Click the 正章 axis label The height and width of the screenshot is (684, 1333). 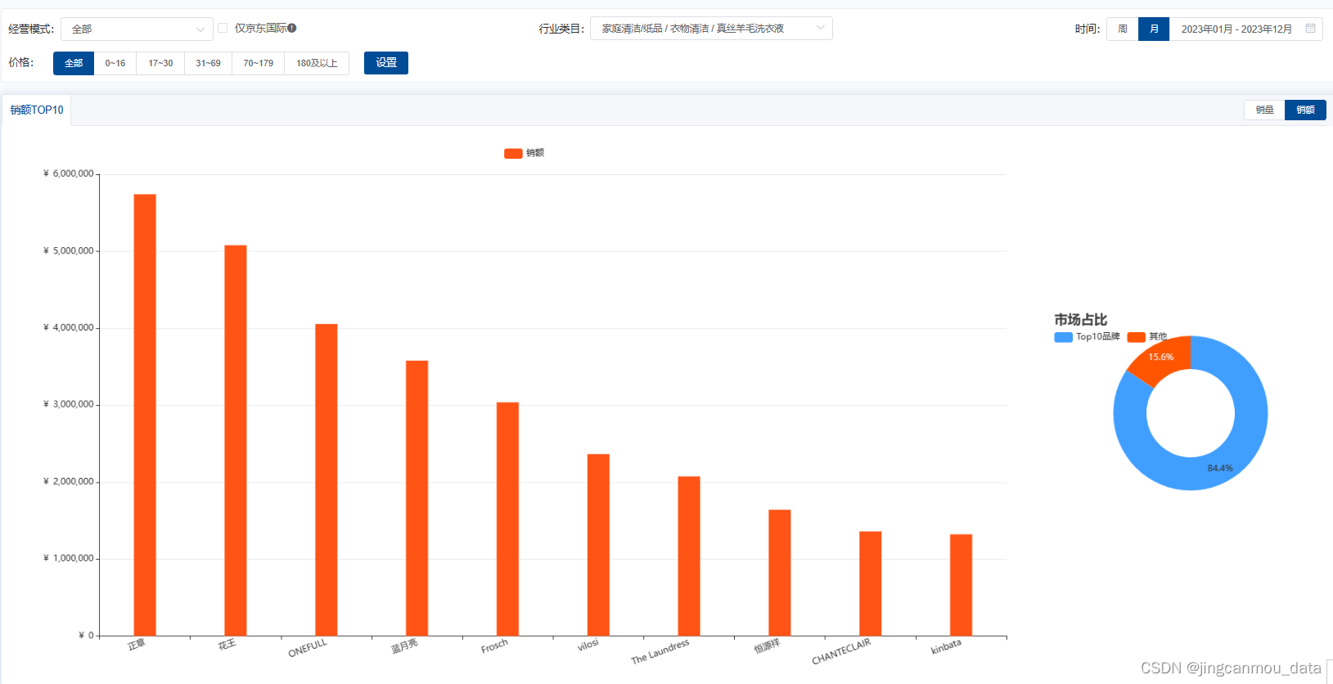click(137, 645)
